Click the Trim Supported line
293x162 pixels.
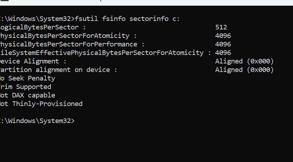point(26,87)
